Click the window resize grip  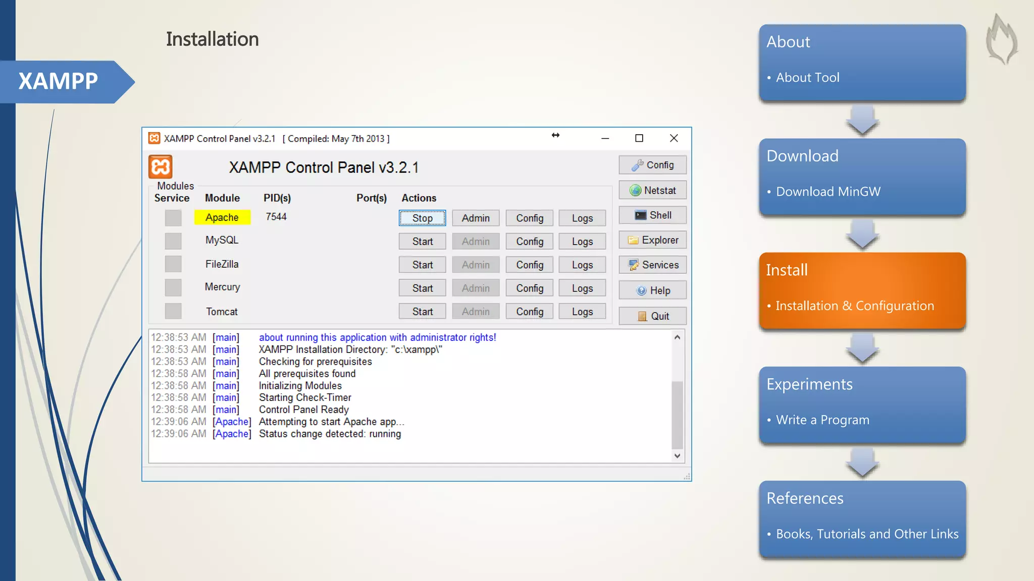687,477
